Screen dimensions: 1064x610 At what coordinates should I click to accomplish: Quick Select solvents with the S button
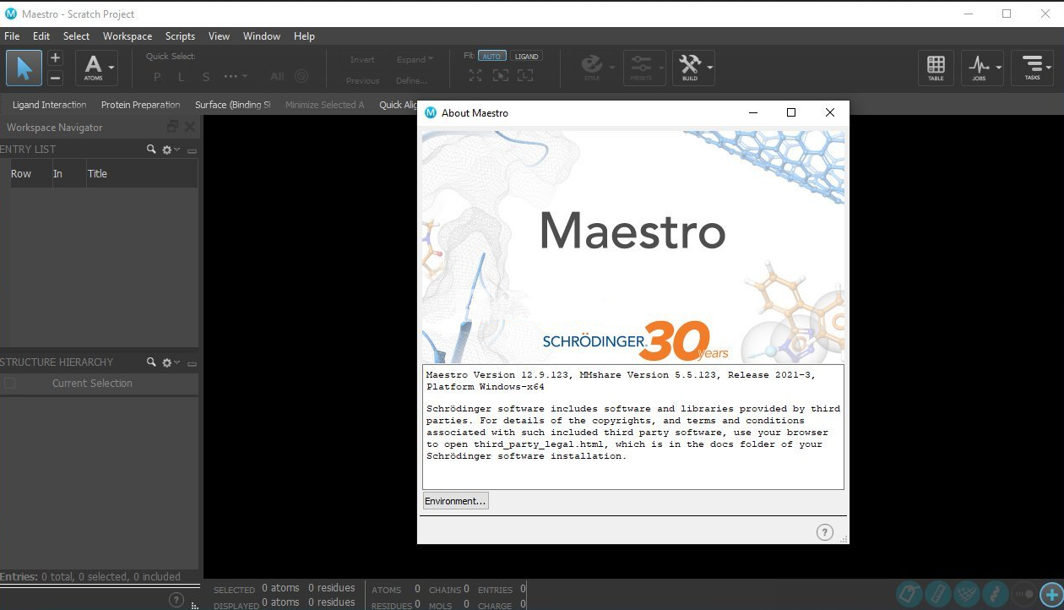tap(205, 77)
